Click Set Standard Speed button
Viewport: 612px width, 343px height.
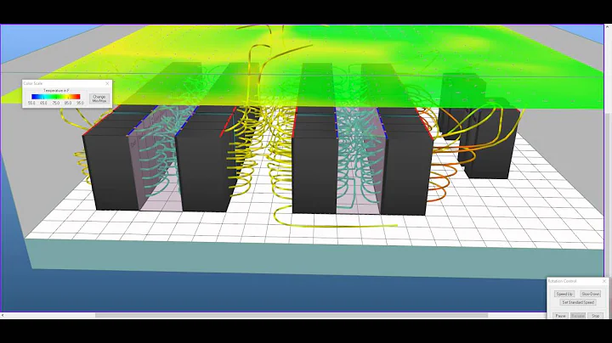point(578,302)
